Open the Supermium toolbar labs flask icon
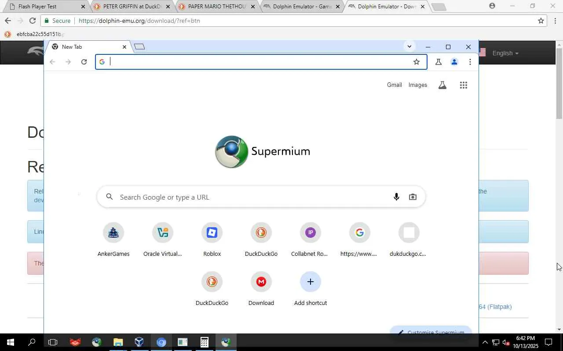The height and width of the screenshot is (351, 563). (439, 62)
